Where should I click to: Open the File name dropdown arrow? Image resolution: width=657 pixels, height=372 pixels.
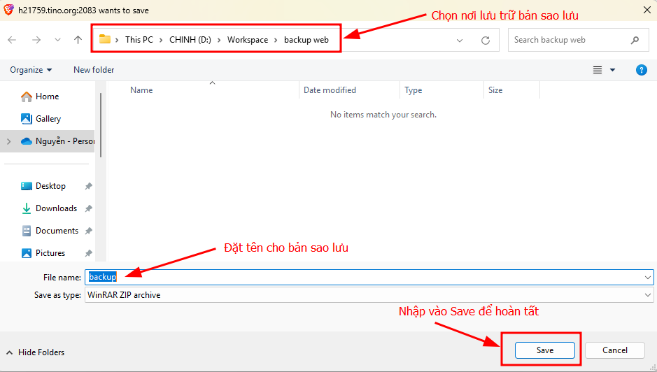(x=648, y=278)
